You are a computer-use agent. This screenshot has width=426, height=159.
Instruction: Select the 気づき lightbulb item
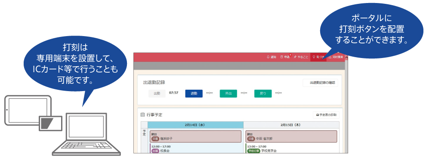click(x=318, y=57)
